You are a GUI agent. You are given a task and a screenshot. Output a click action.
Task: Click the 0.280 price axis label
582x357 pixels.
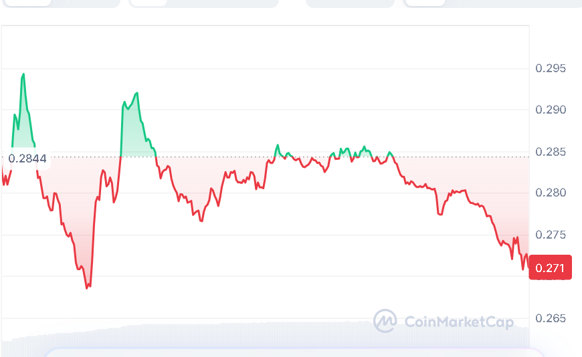(x=551, y=193)
